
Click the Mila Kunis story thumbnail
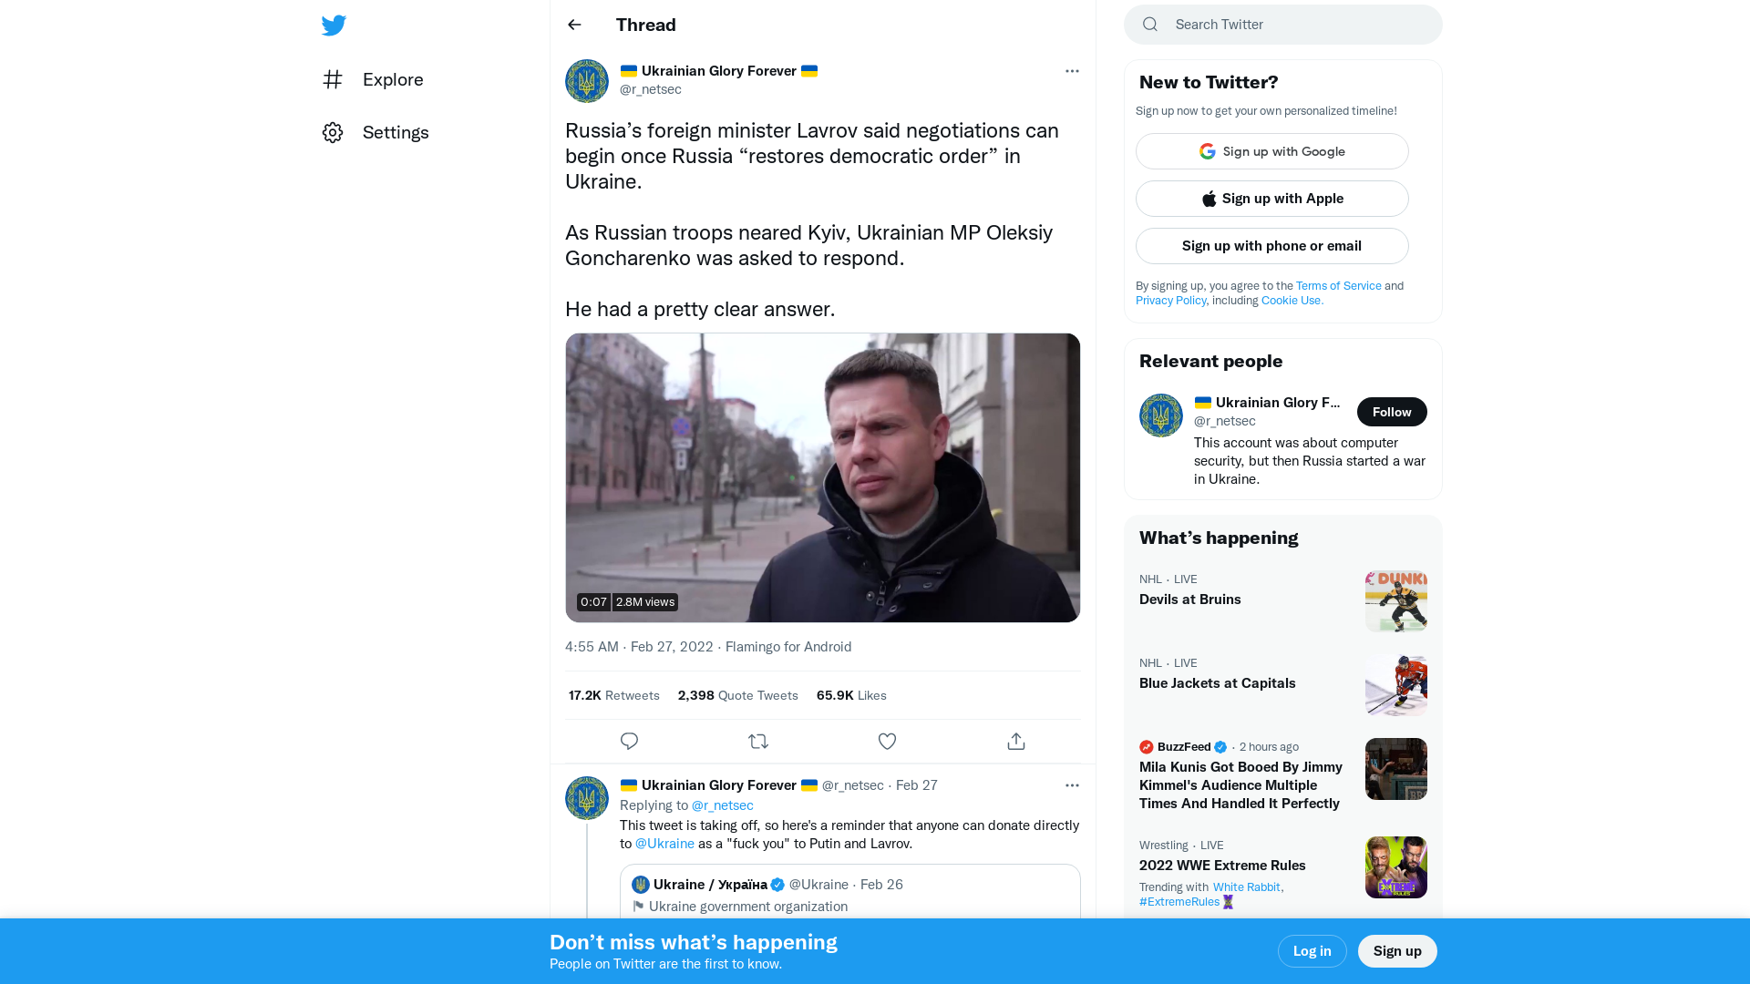coord(1396,769)
